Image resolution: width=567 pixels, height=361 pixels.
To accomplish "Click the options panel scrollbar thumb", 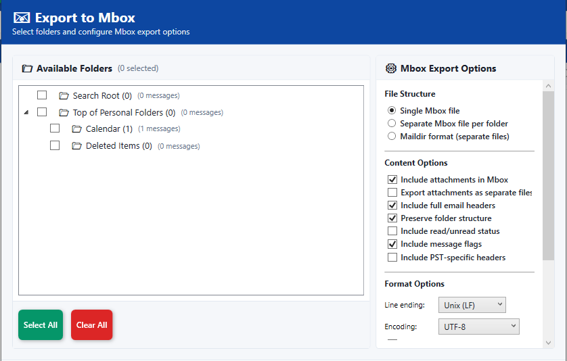I will pyautogui.click(x=548, y=176).
